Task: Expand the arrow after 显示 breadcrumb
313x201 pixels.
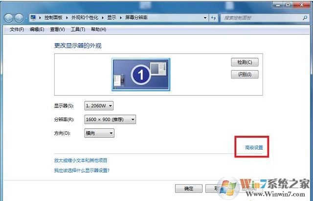Action: [x=121, y=18]
